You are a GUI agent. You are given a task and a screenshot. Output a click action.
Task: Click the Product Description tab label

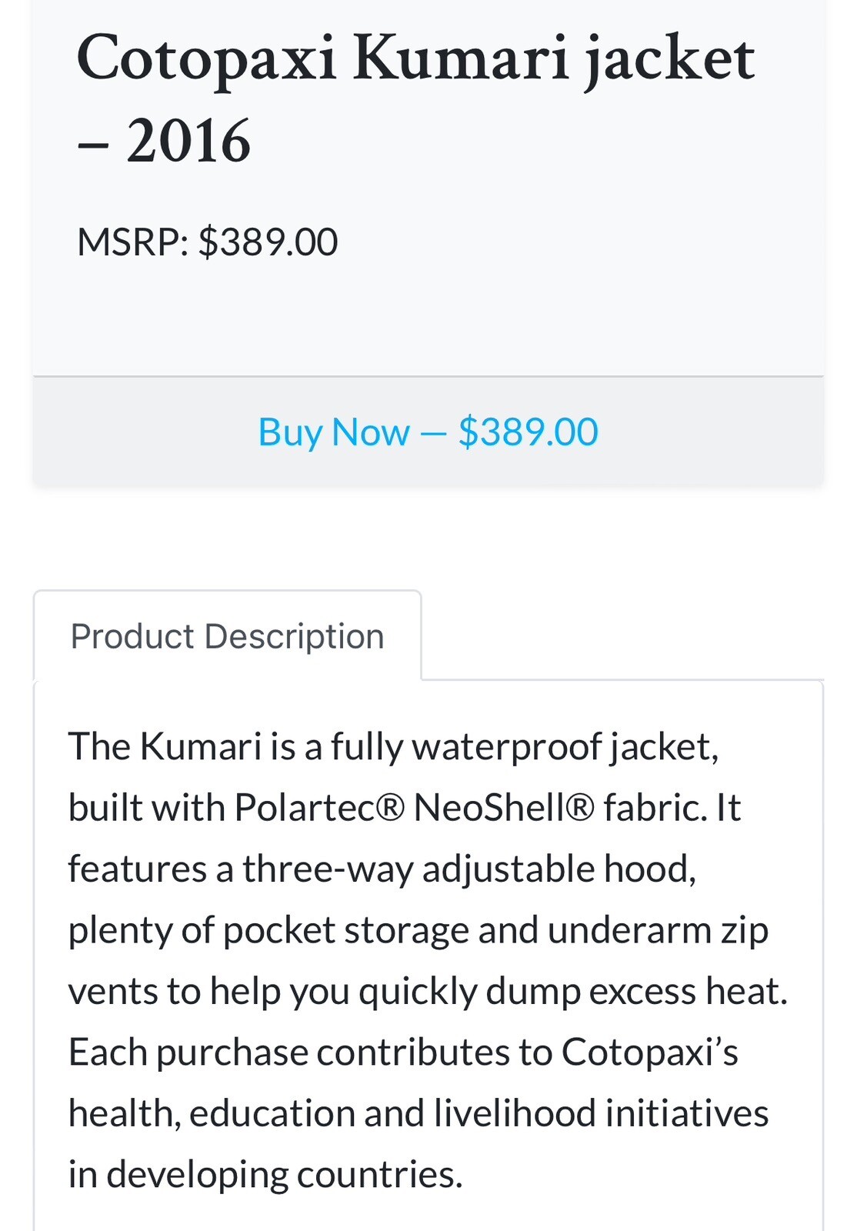(228, 635)
